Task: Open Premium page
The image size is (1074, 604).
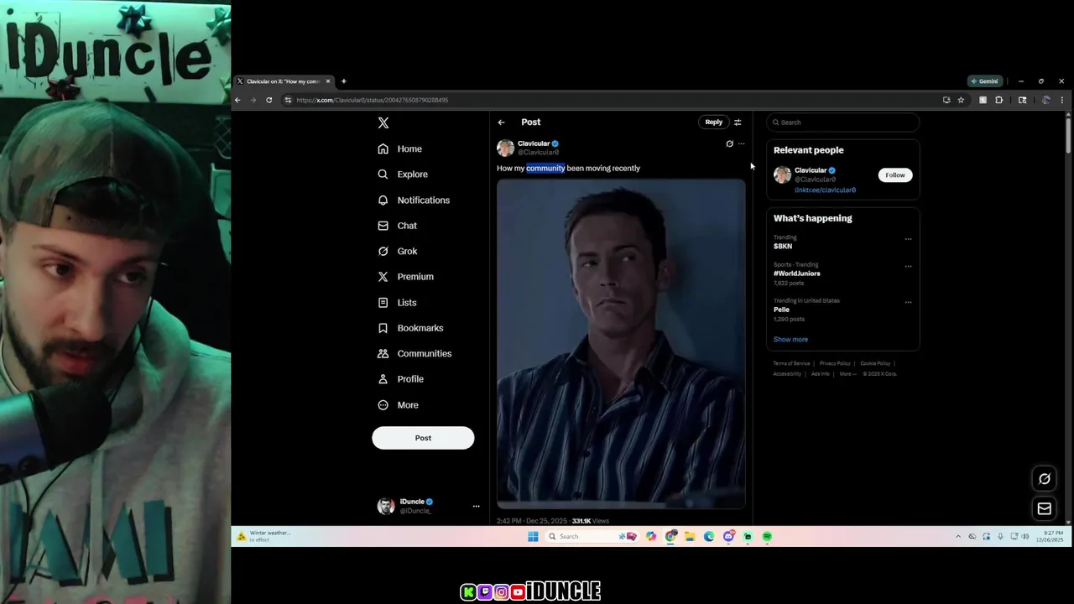Action: point(406,277)
